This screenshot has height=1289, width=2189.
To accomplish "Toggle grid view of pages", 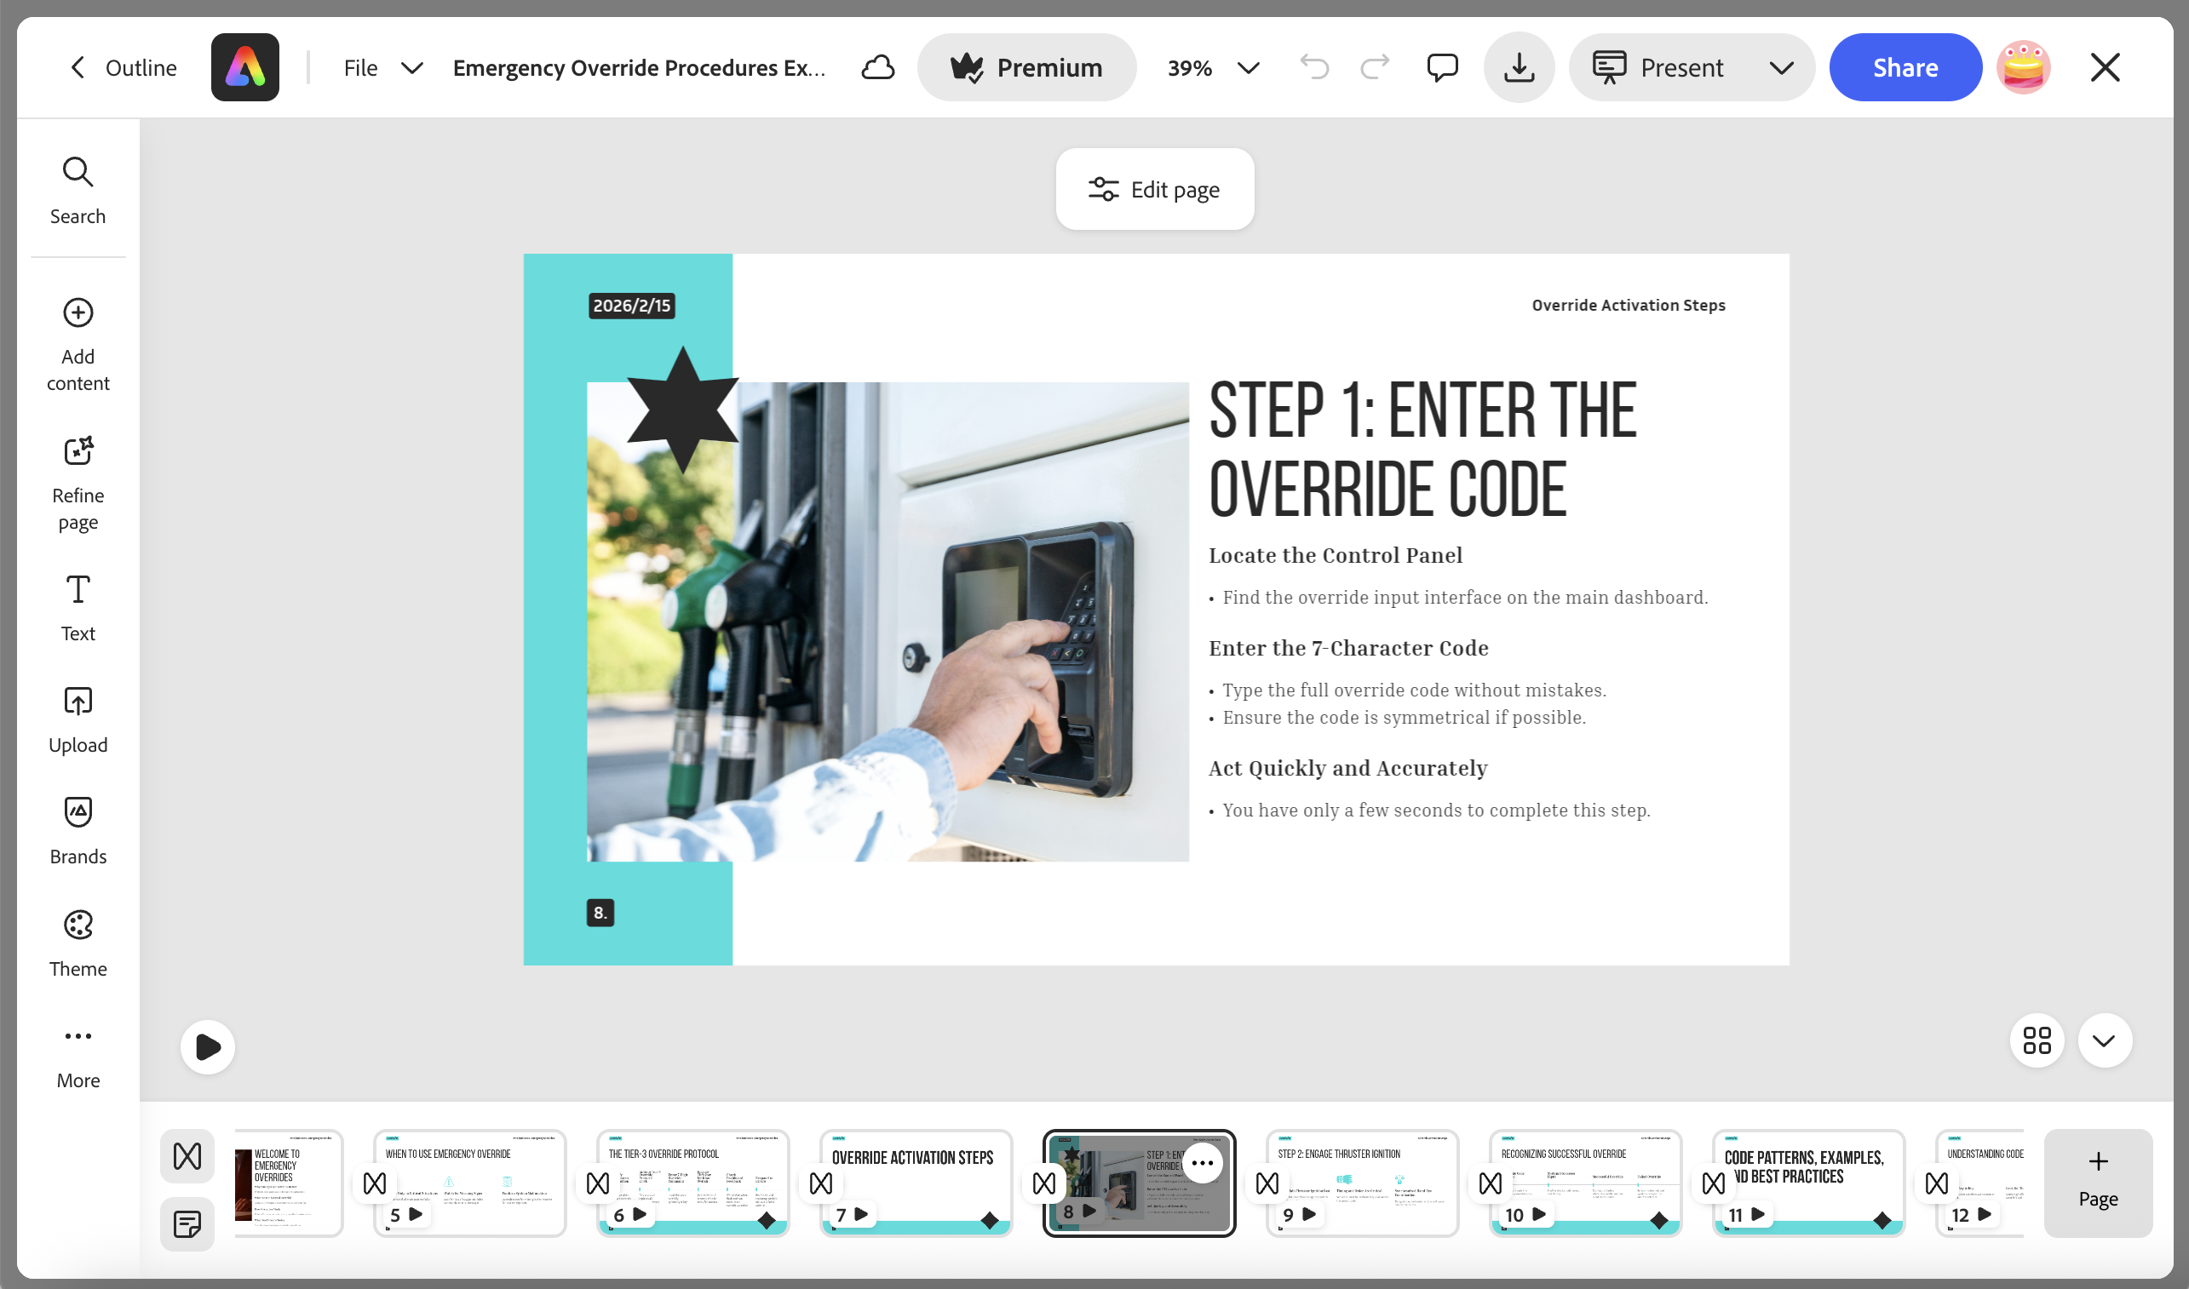I will pyautogui.click(x=2036, y=1040).
